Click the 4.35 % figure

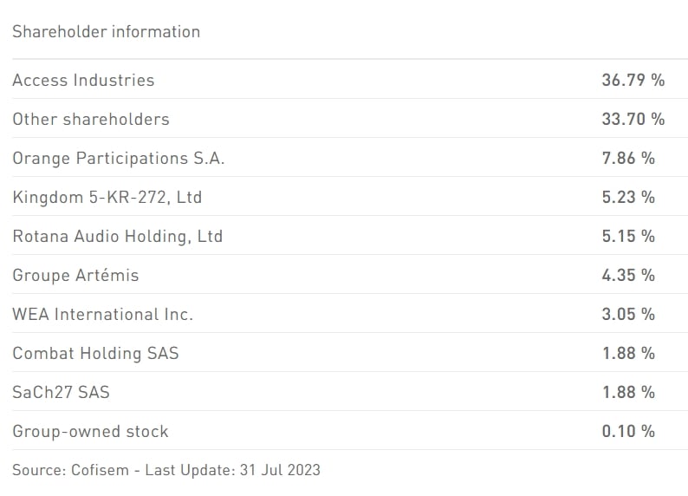point(628,276)
